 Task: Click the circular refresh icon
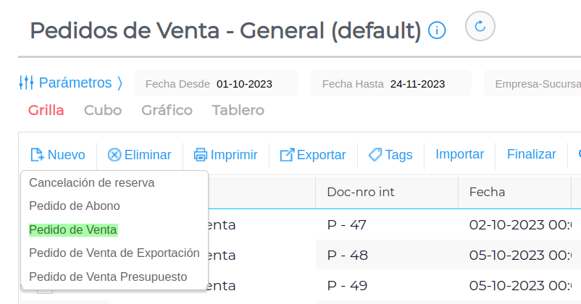click(x=480, y=27)
